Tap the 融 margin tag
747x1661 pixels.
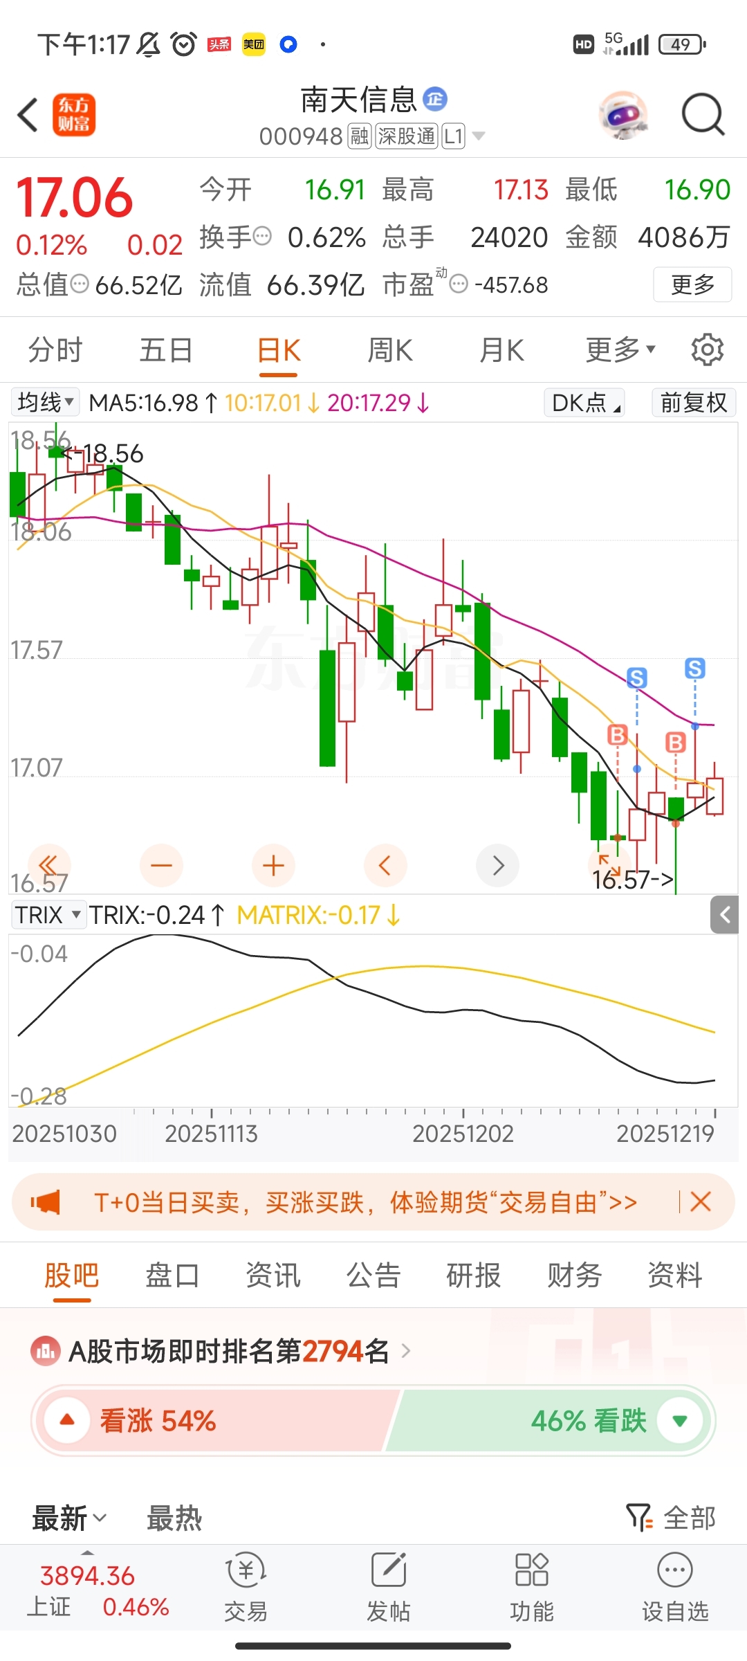coord(360,136)
